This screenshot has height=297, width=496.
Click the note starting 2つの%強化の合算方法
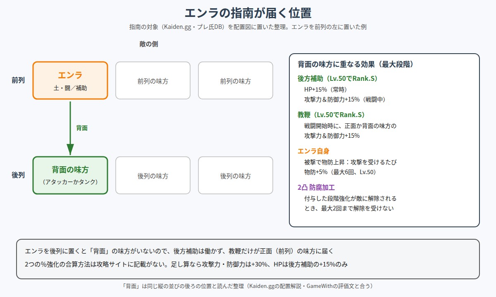click(x=186, y=264)
